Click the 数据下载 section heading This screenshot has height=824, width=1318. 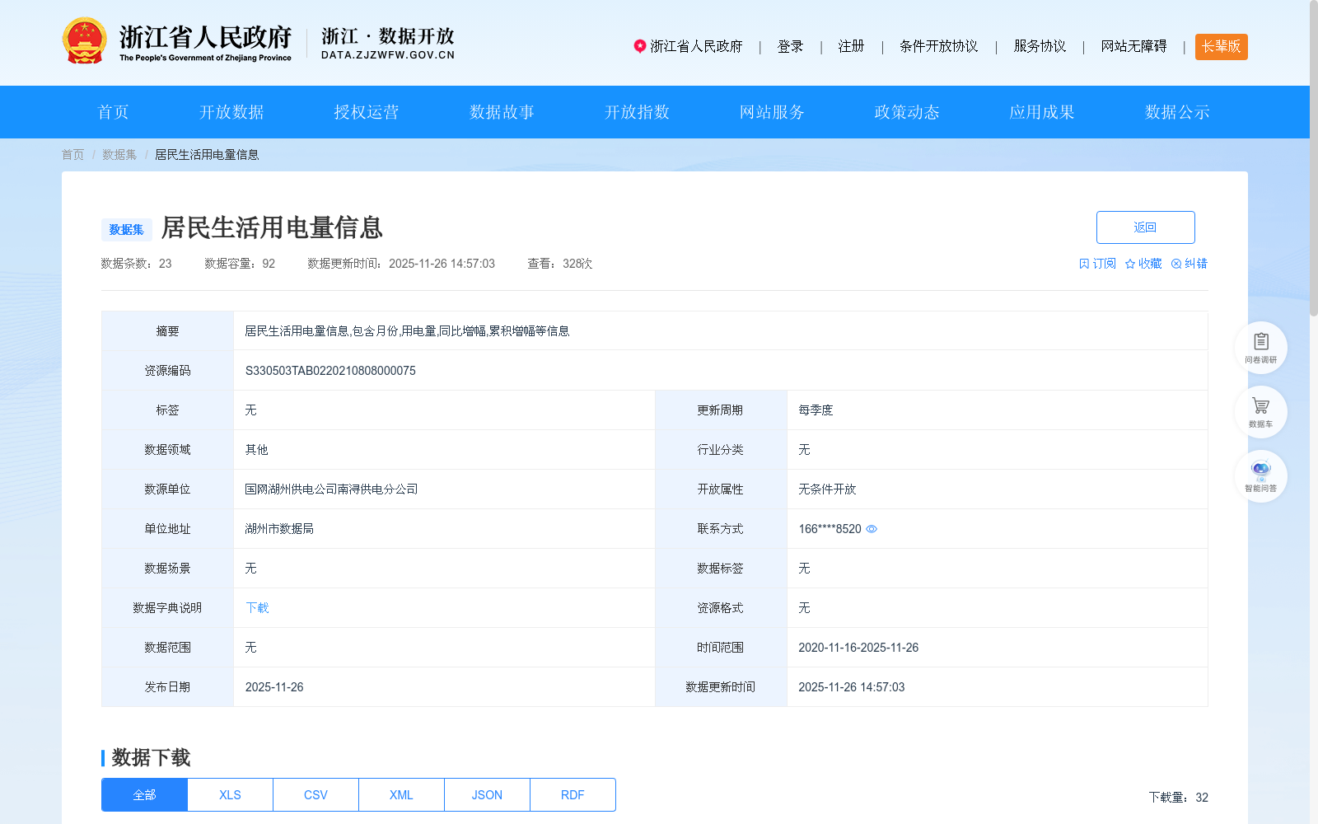point(151,757)
